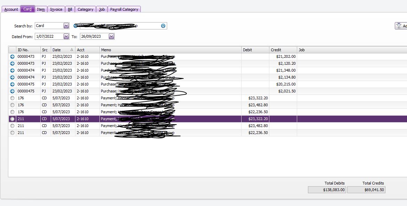This screenshot has height=206, width=407.
Task: Click the Src column header
Action: pyautogui.click(x=46, y=50)
